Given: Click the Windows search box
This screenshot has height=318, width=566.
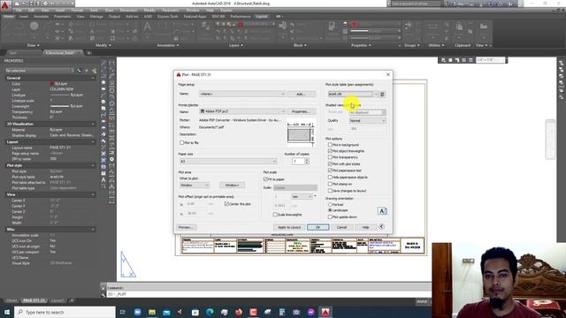Looking at the screenshot, I should (65, 312).
